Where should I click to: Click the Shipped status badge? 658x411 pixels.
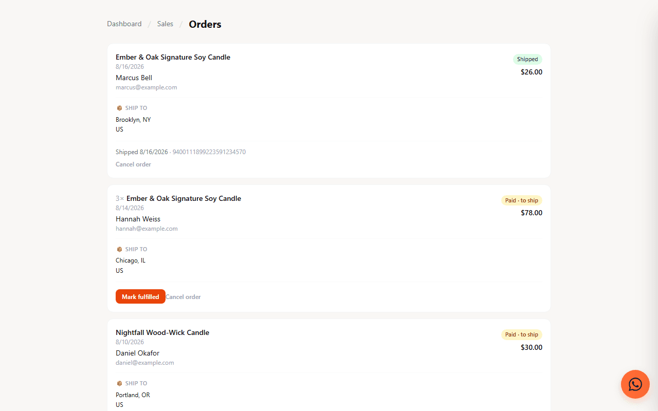point(527,59)
